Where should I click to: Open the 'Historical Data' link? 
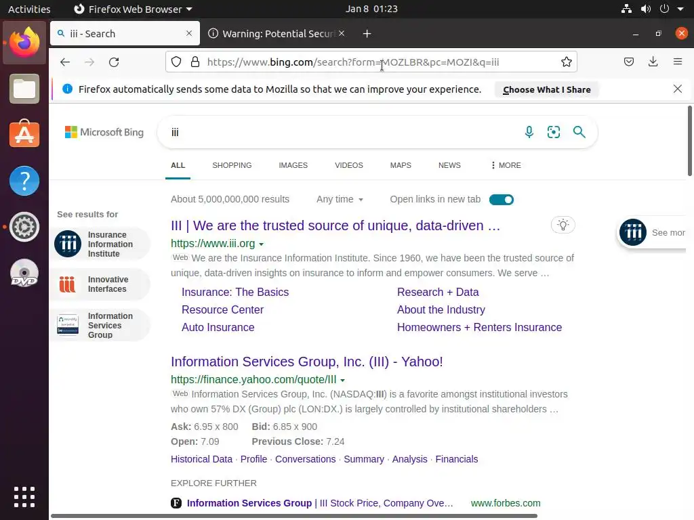[201, 459]
